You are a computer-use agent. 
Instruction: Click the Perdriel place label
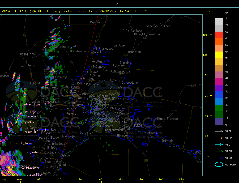point(71,108)
